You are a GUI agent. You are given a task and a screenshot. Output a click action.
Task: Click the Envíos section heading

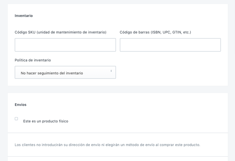(20, 105)
